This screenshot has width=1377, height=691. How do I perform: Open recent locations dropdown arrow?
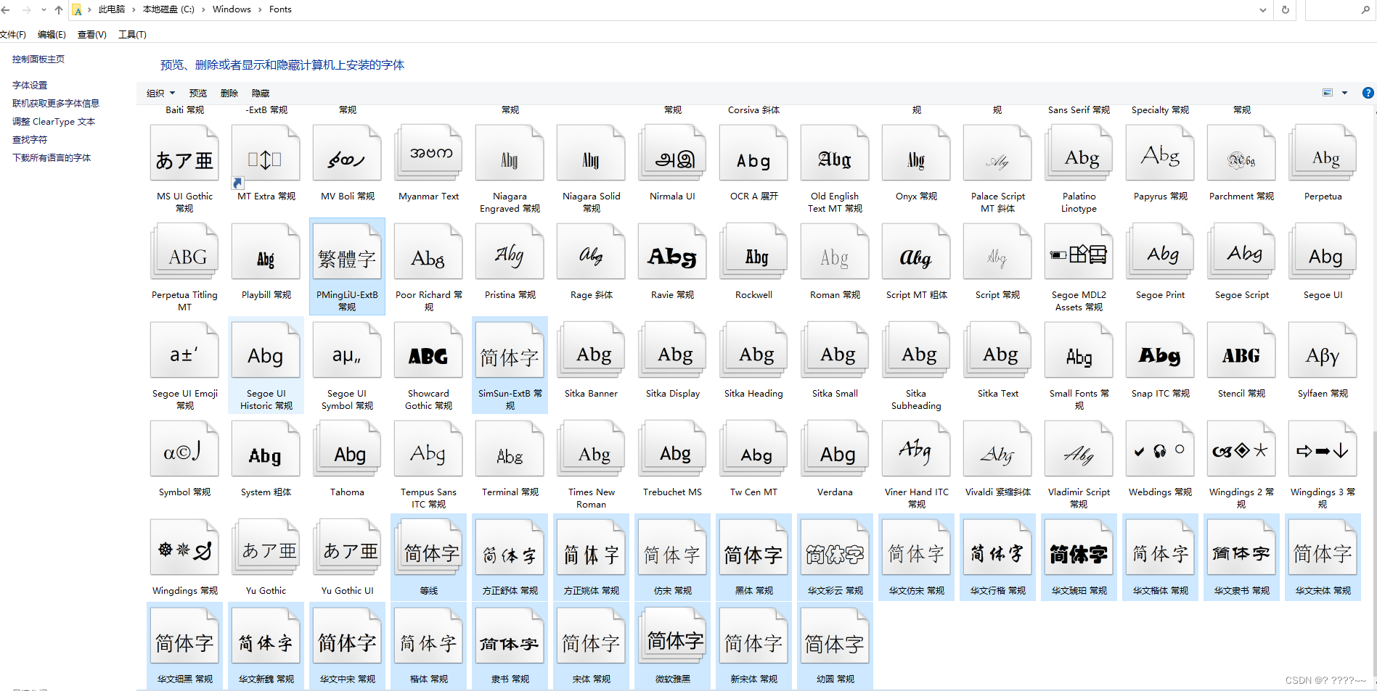tap(44, 10)
